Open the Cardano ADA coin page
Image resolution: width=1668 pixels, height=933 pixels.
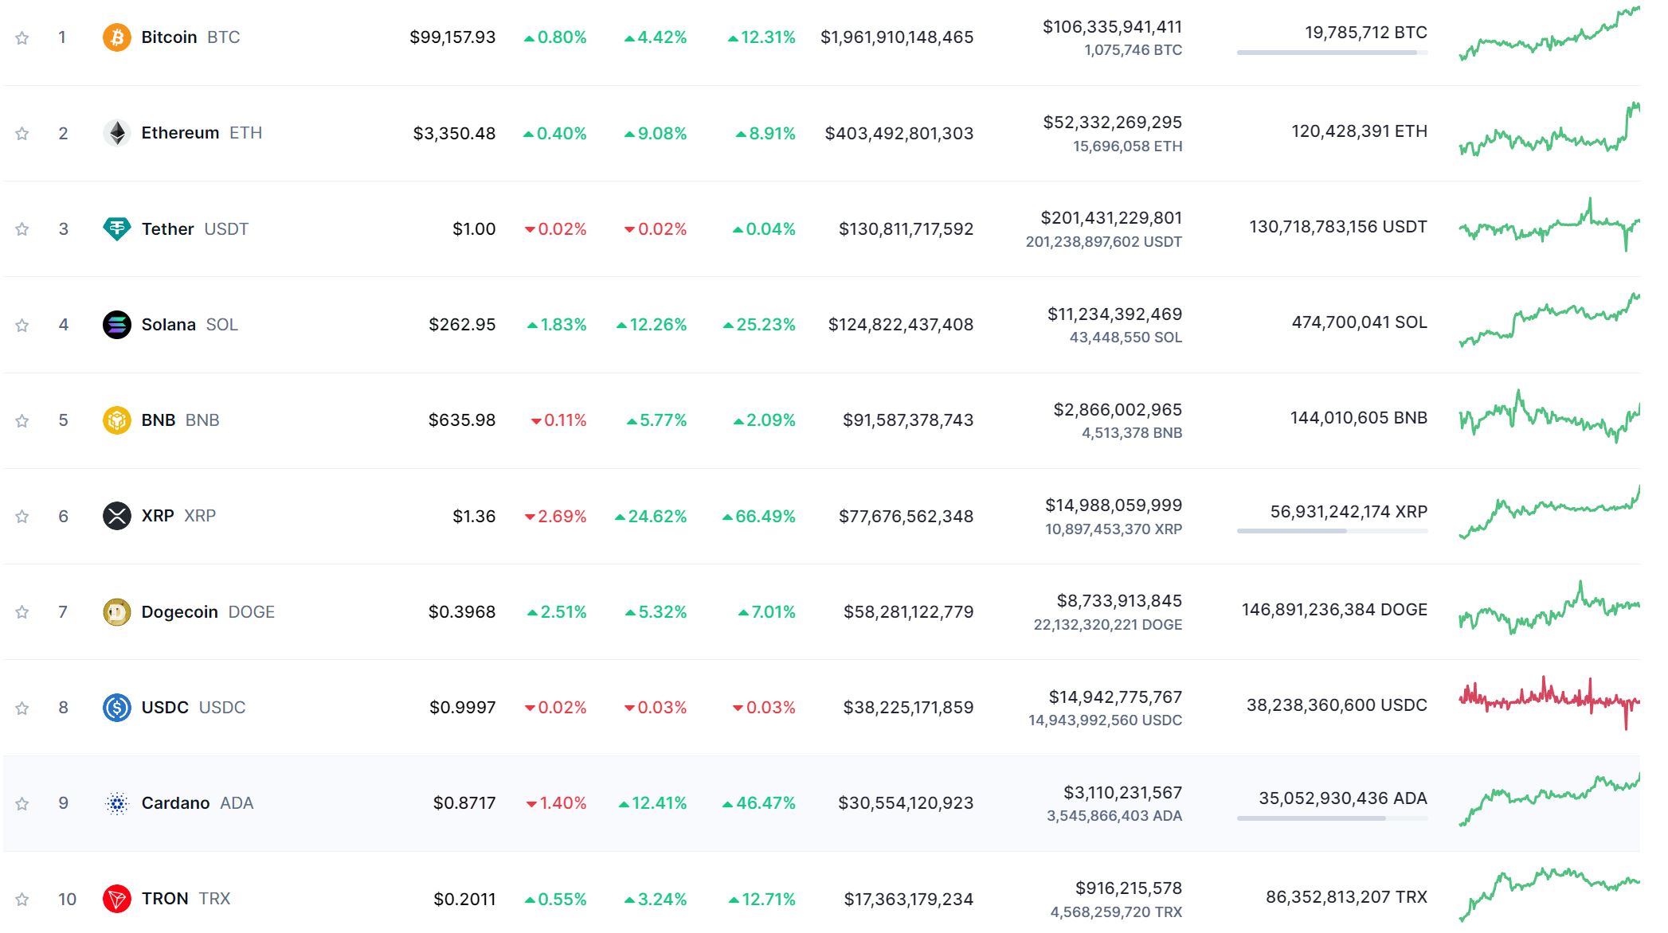[x=175, y=803]
